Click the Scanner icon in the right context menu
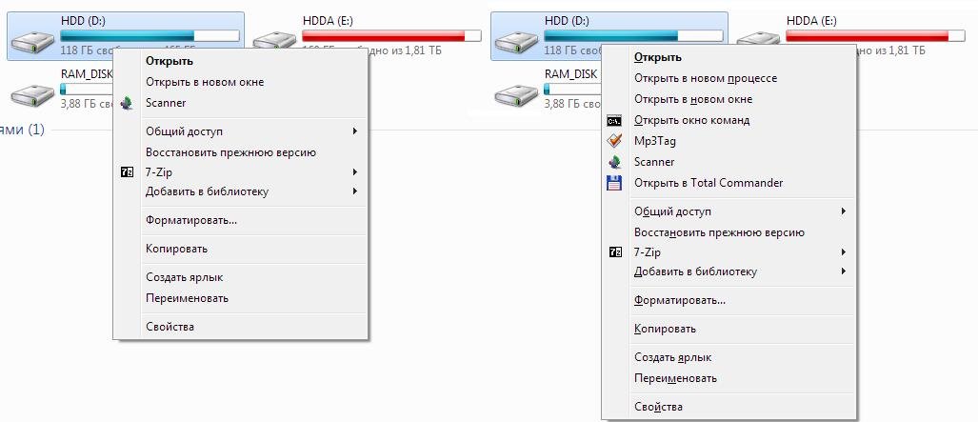Viewport: 978px width, 422px height. (x=614, y=162)
